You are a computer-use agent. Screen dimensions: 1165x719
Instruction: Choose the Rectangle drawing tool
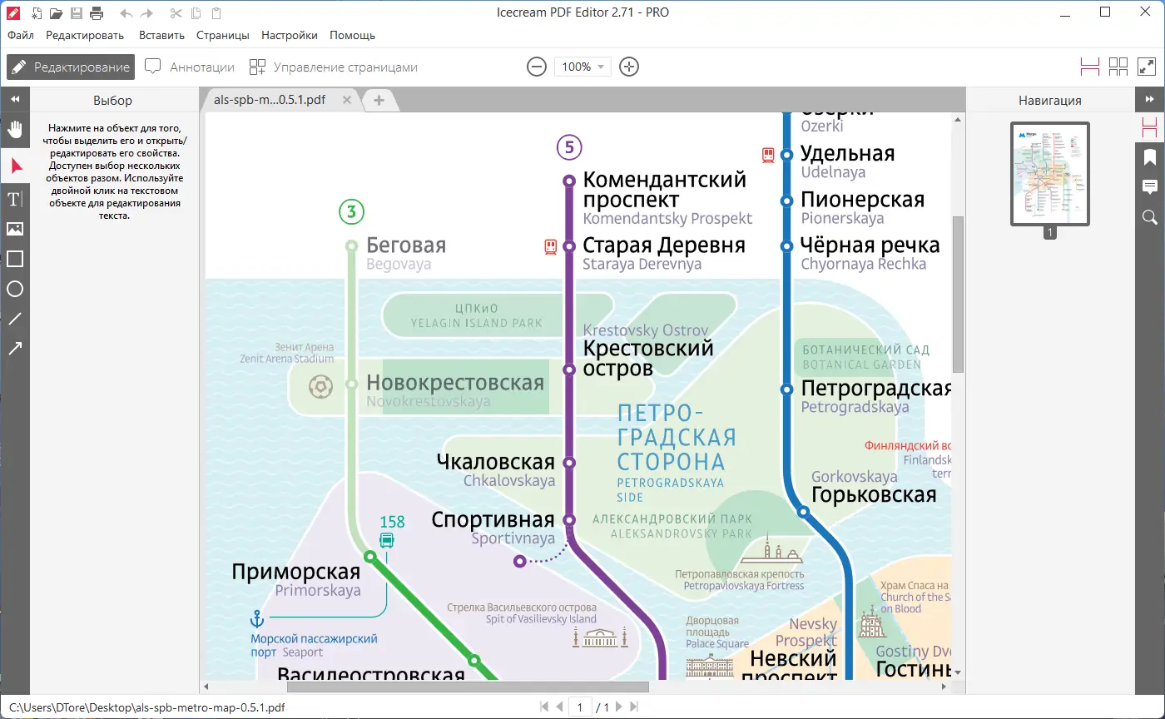(x=14, y=259)
